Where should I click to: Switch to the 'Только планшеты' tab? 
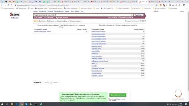[x=75, y=21]
